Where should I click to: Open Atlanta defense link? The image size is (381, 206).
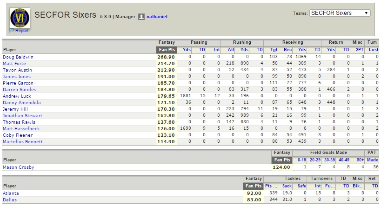[11, 193]
